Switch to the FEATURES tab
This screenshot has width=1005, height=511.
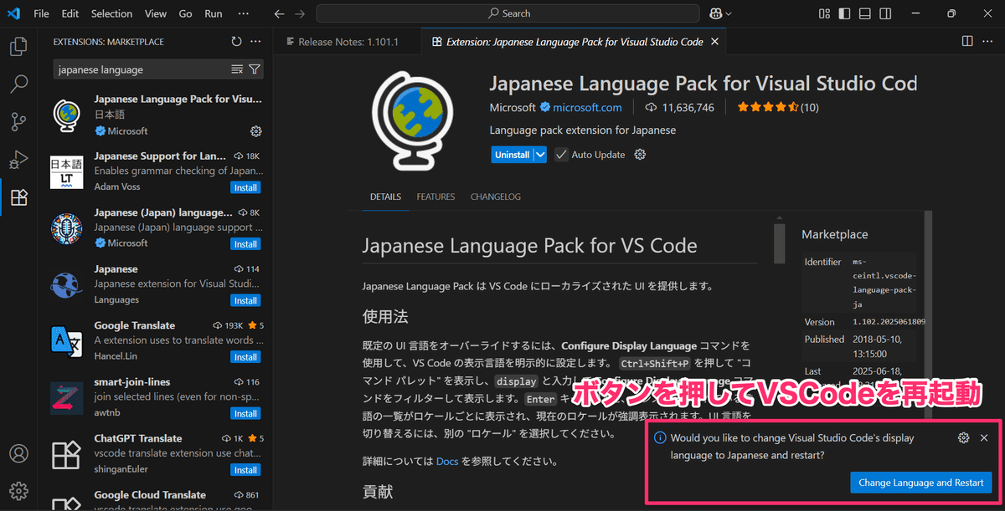pyautogui.click(x=435, y=197)
